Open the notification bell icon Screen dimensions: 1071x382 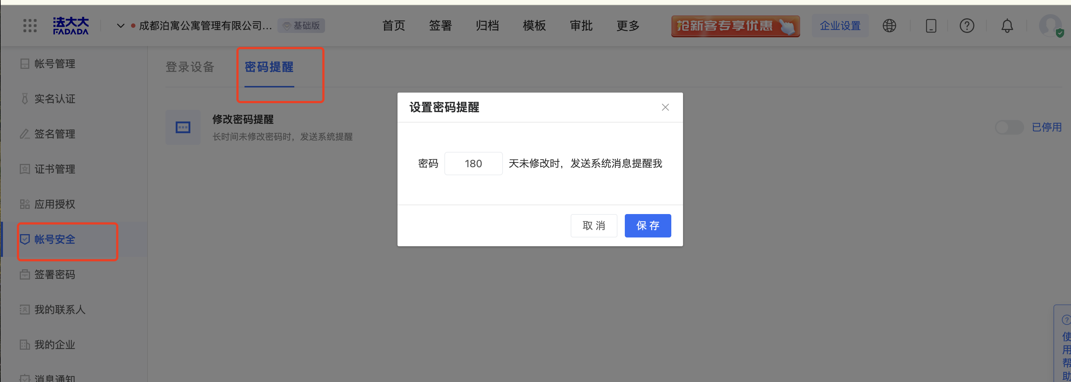point(1007,26)
